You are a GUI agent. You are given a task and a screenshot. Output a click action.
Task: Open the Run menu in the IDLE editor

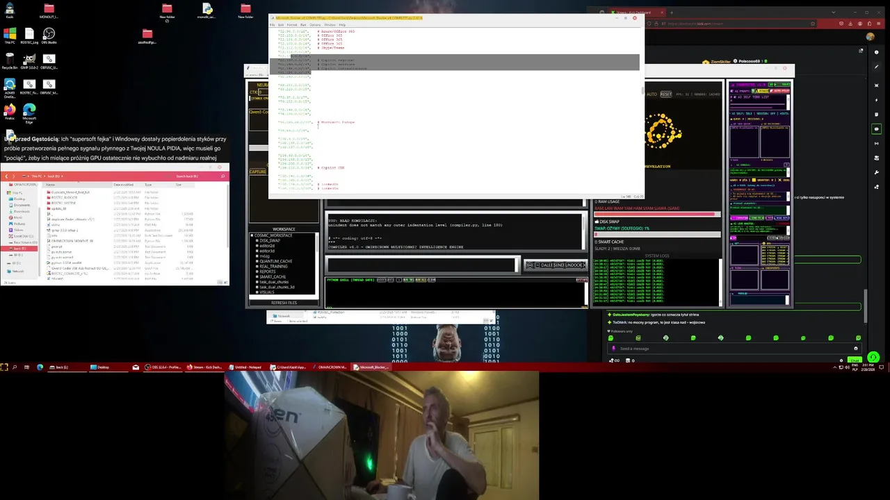303,25
